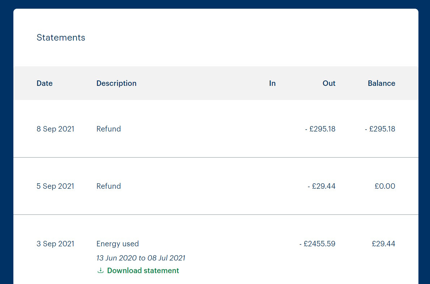
Task: Click the - £295.18 Out amount
Action: pos(320,129)
